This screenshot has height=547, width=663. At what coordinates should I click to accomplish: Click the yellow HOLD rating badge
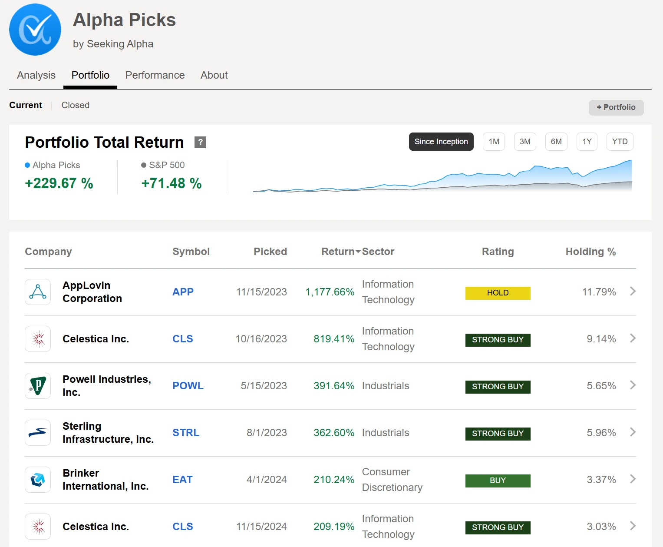point(498,293)
